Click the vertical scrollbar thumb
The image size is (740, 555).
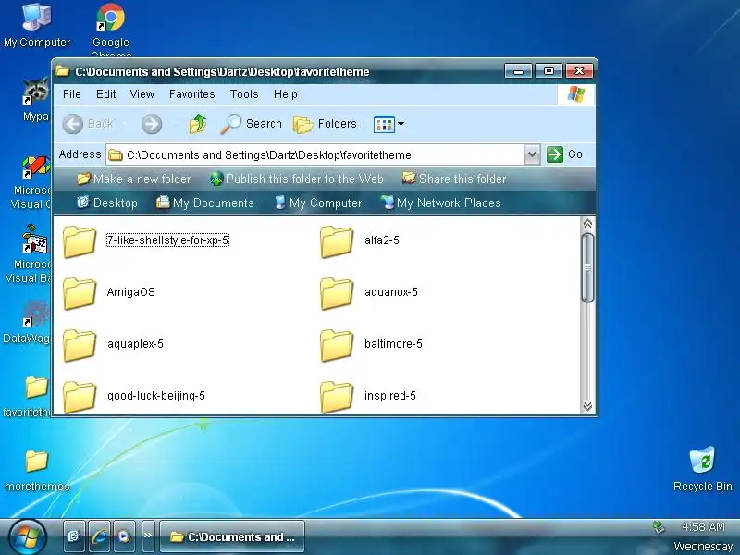587,267
